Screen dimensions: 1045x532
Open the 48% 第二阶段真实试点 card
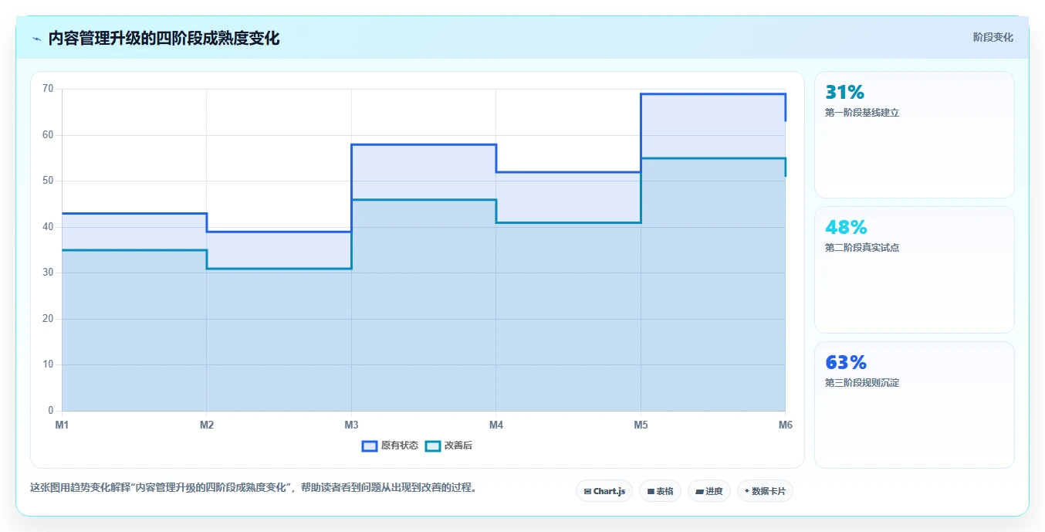(x=914, y=269)
